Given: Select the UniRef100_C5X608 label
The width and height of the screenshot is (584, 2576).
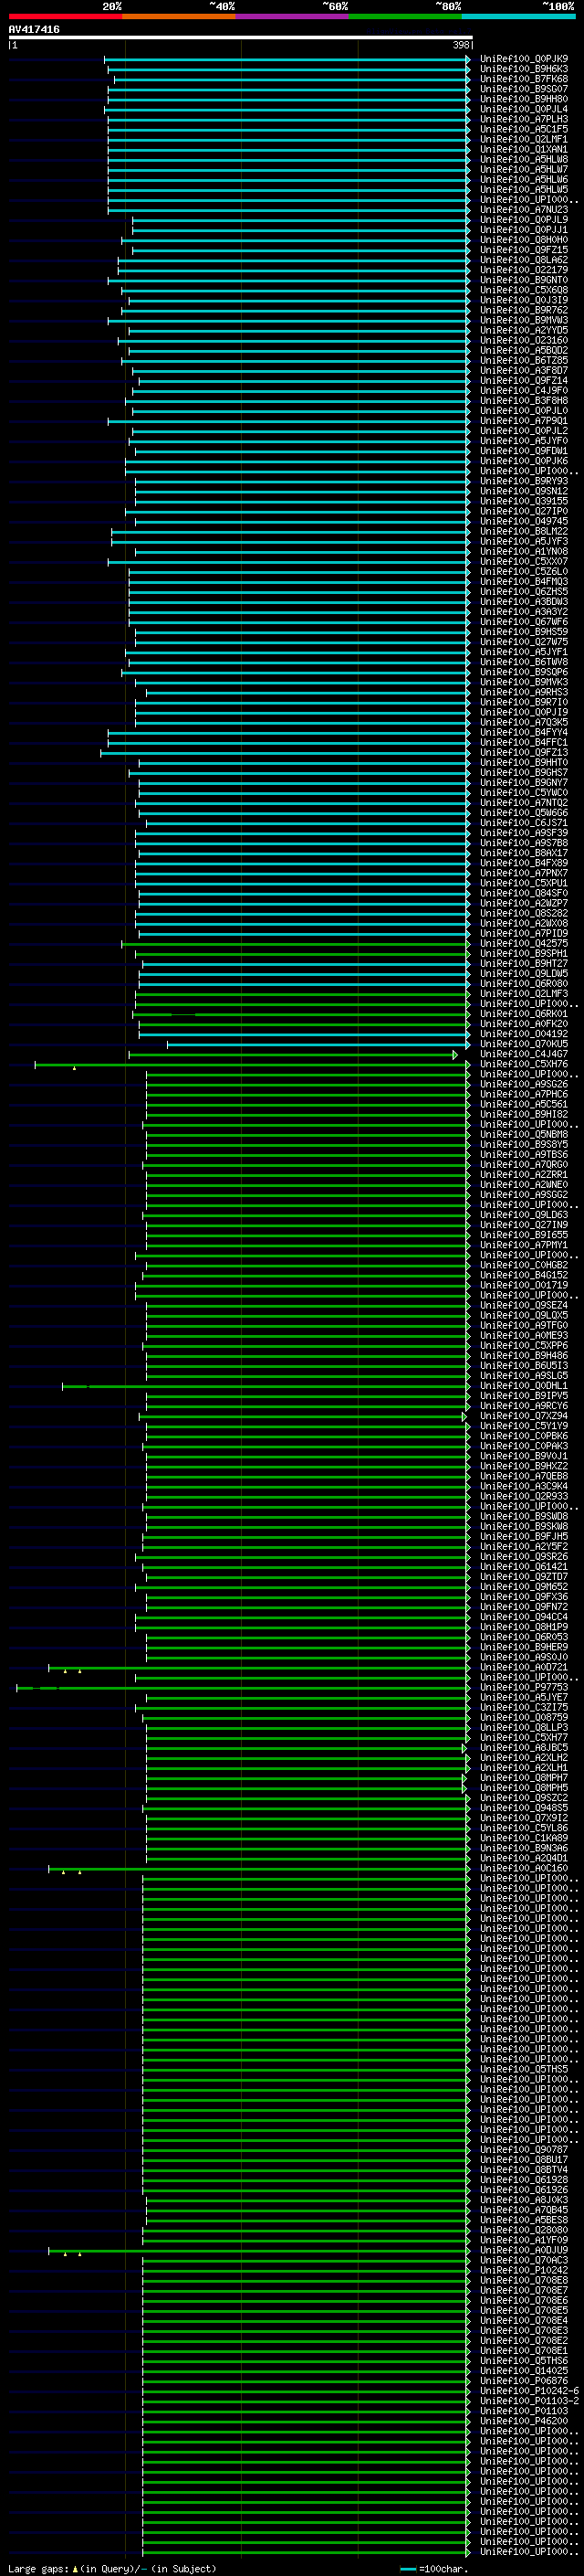Looking at the screenshot, I should pos(524,290).
